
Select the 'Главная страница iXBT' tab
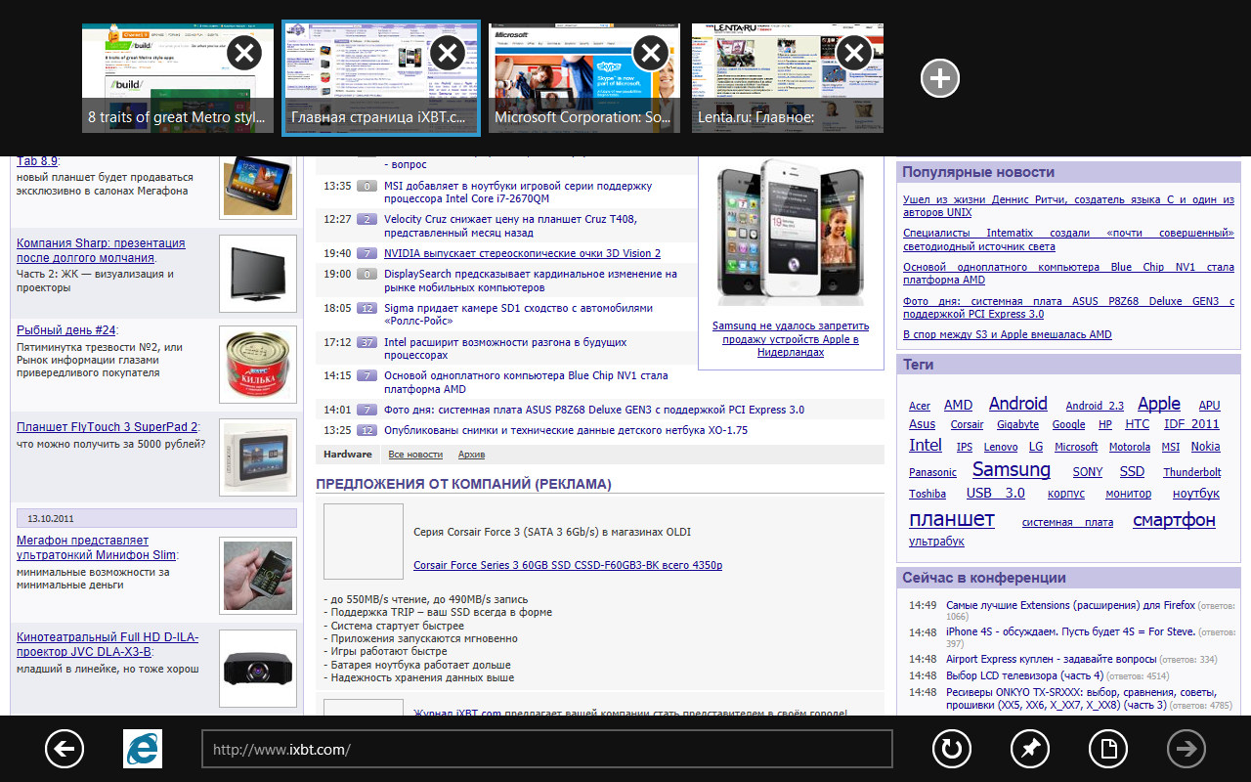coord(381,79)
